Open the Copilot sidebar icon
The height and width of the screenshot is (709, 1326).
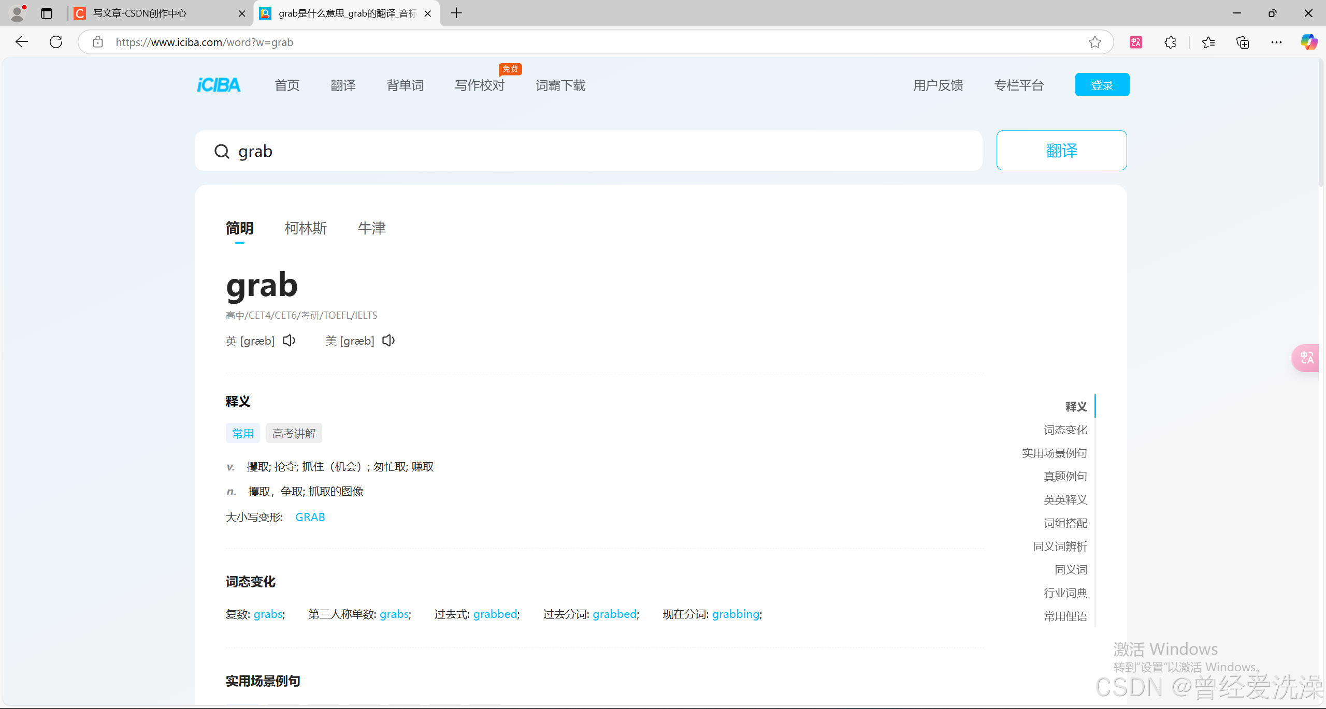(1308, 42)
